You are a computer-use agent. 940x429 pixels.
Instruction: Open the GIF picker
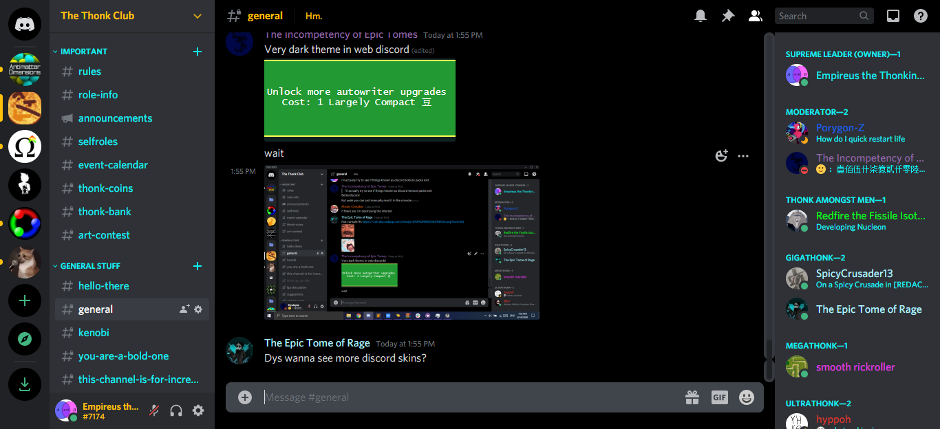(x=720, y=397)
